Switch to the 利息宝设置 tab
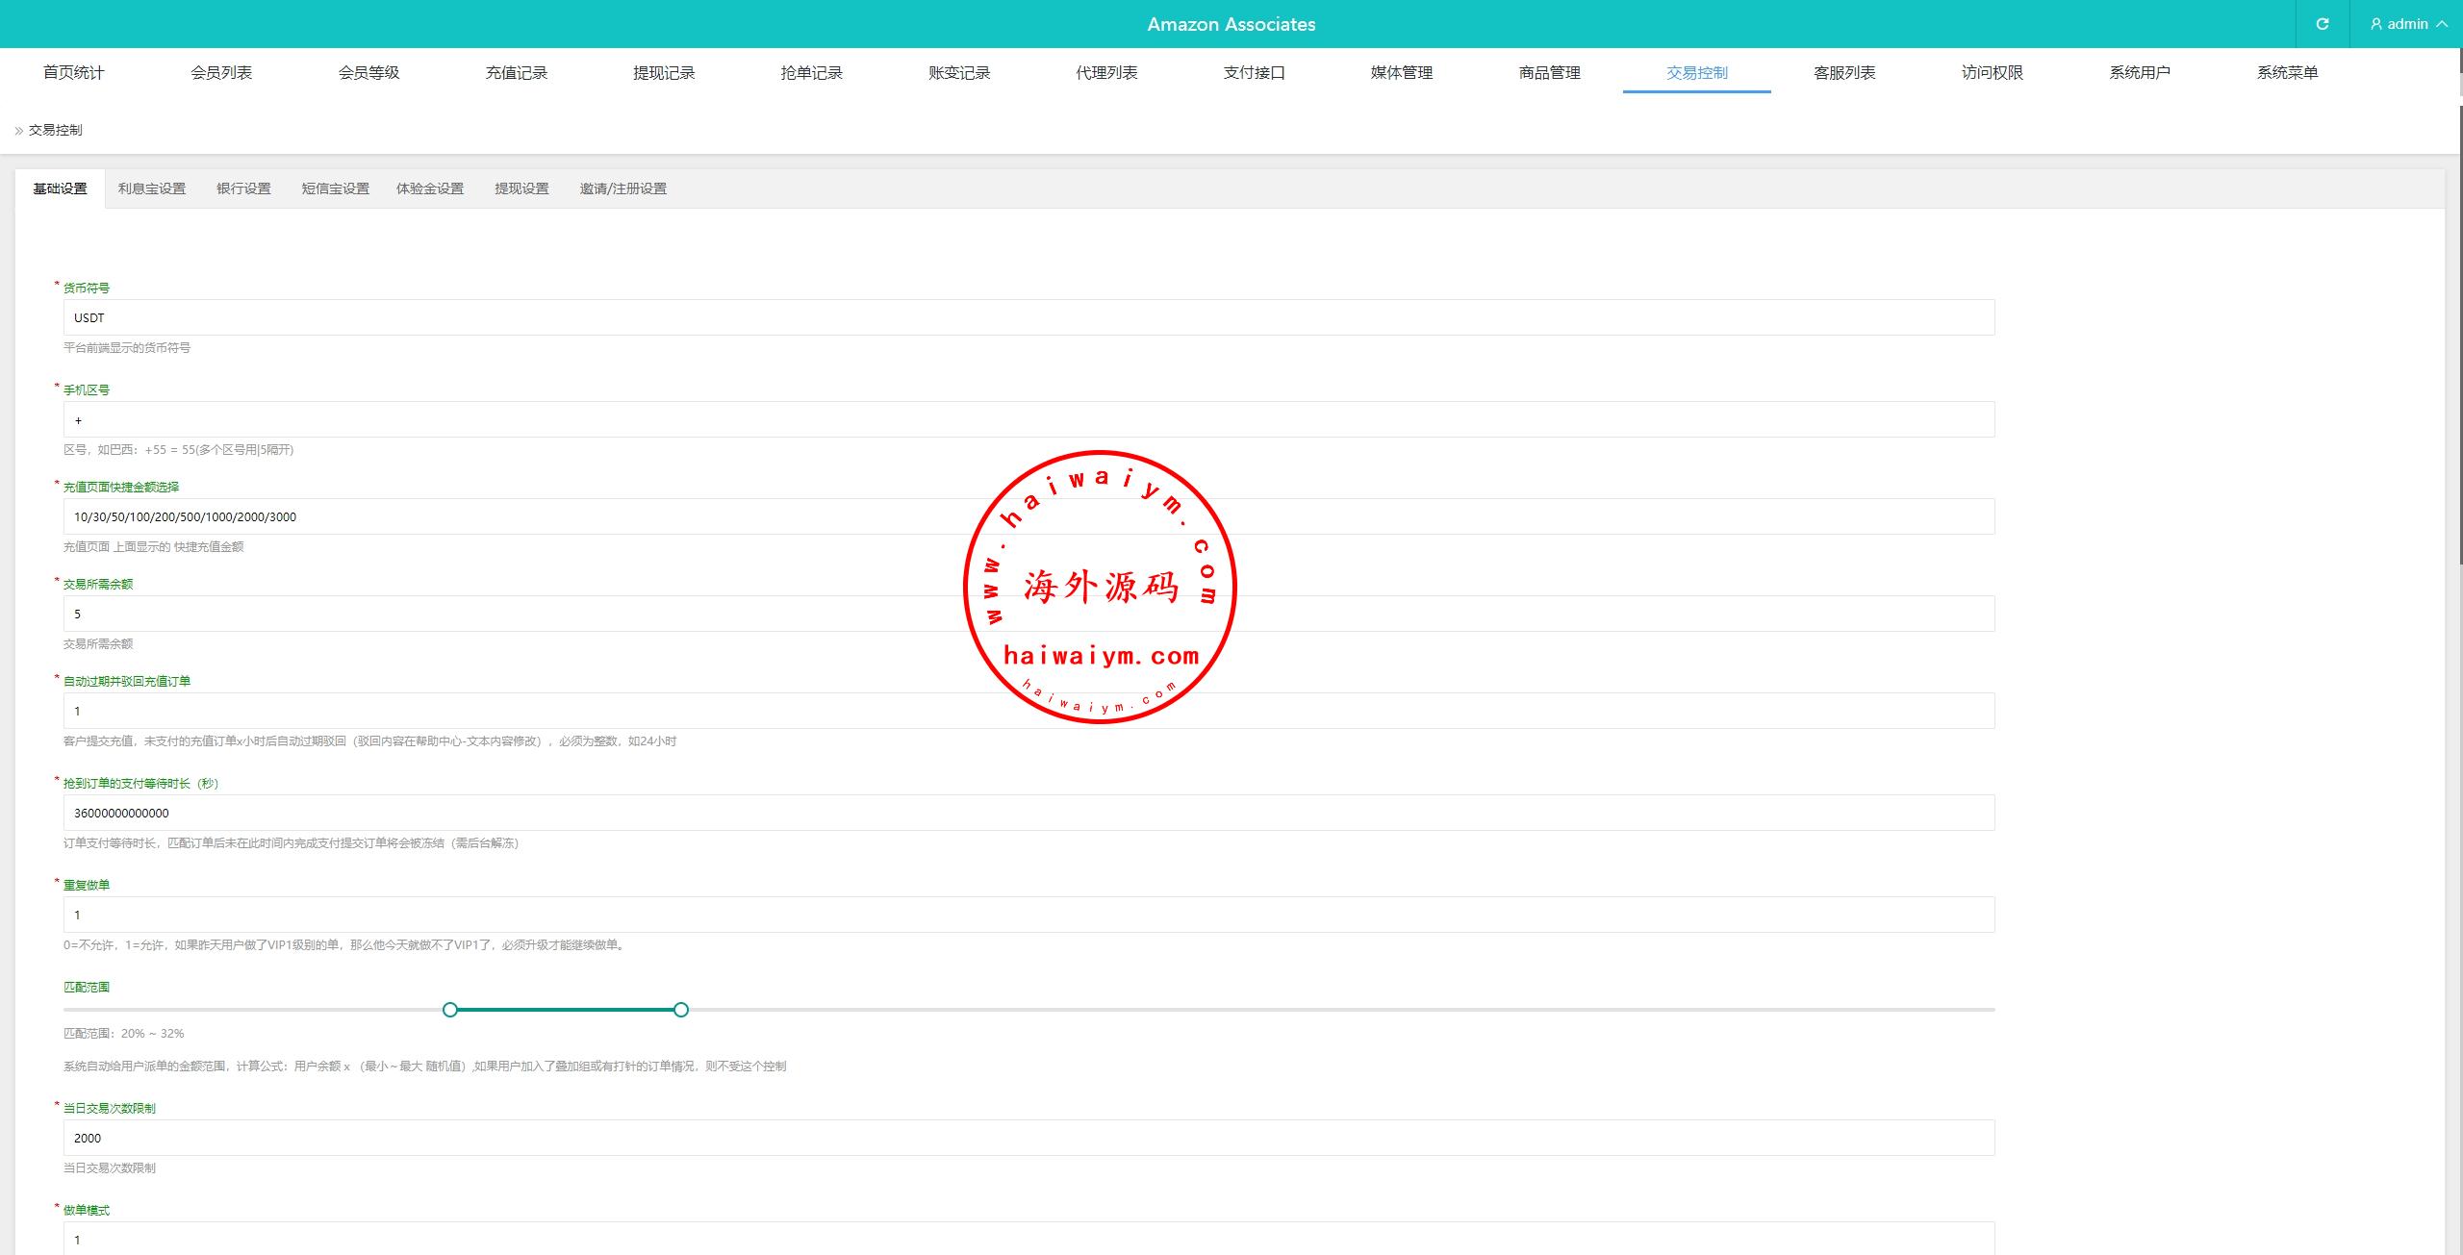The image size is (2463, 1255). pos(152,188)
